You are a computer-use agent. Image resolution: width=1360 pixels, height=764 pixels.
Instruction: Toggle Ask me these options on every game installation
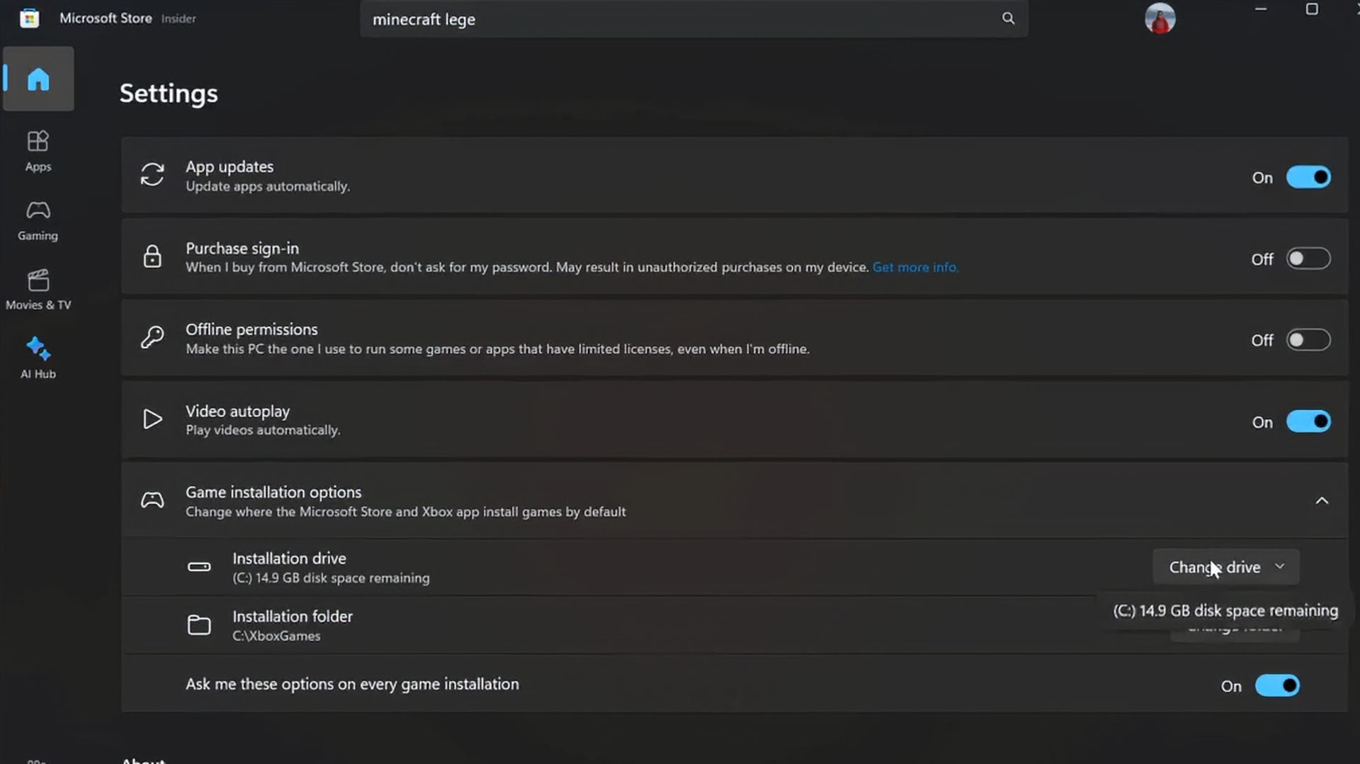(x=1276, y=685)
